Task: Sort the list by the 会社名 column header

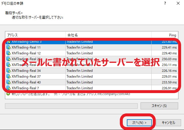Action: 108,35
